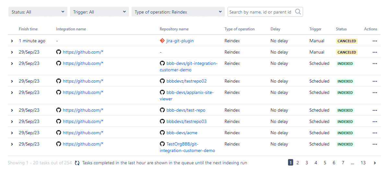This screenshot has width=392, height=172.
Task: Open actions menu for bbb-devs/git-integration-customer-demo
Action: (x=375, y=64)
